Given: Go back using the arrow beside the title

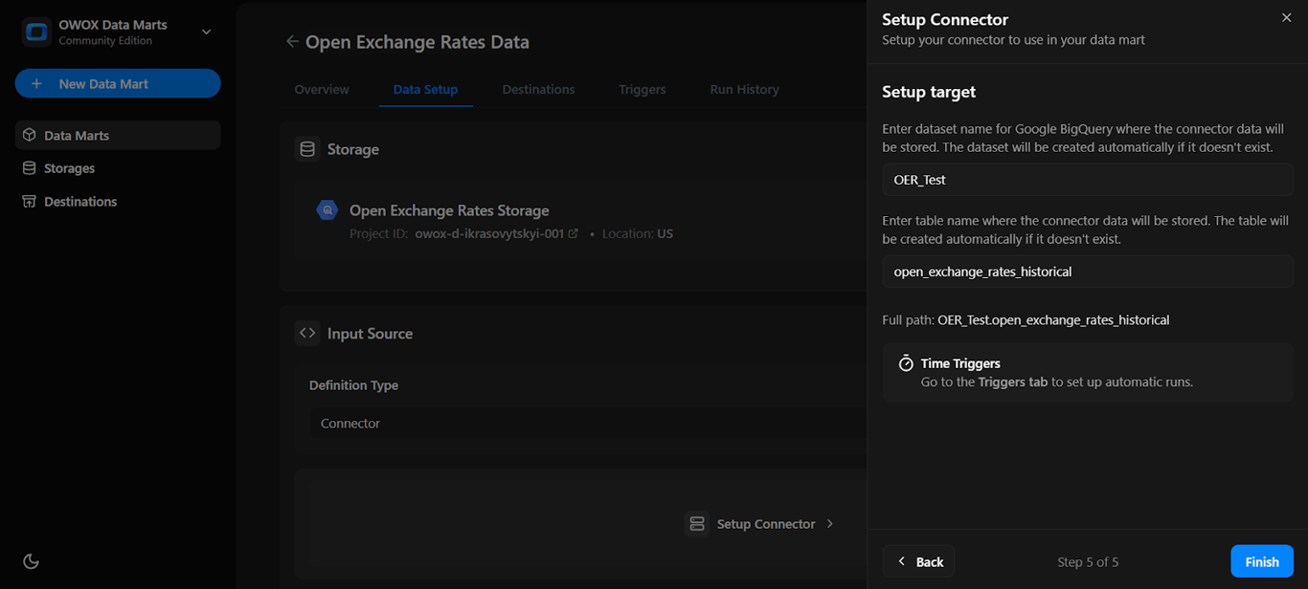Looking at the screenshot, I should [292, 42].
